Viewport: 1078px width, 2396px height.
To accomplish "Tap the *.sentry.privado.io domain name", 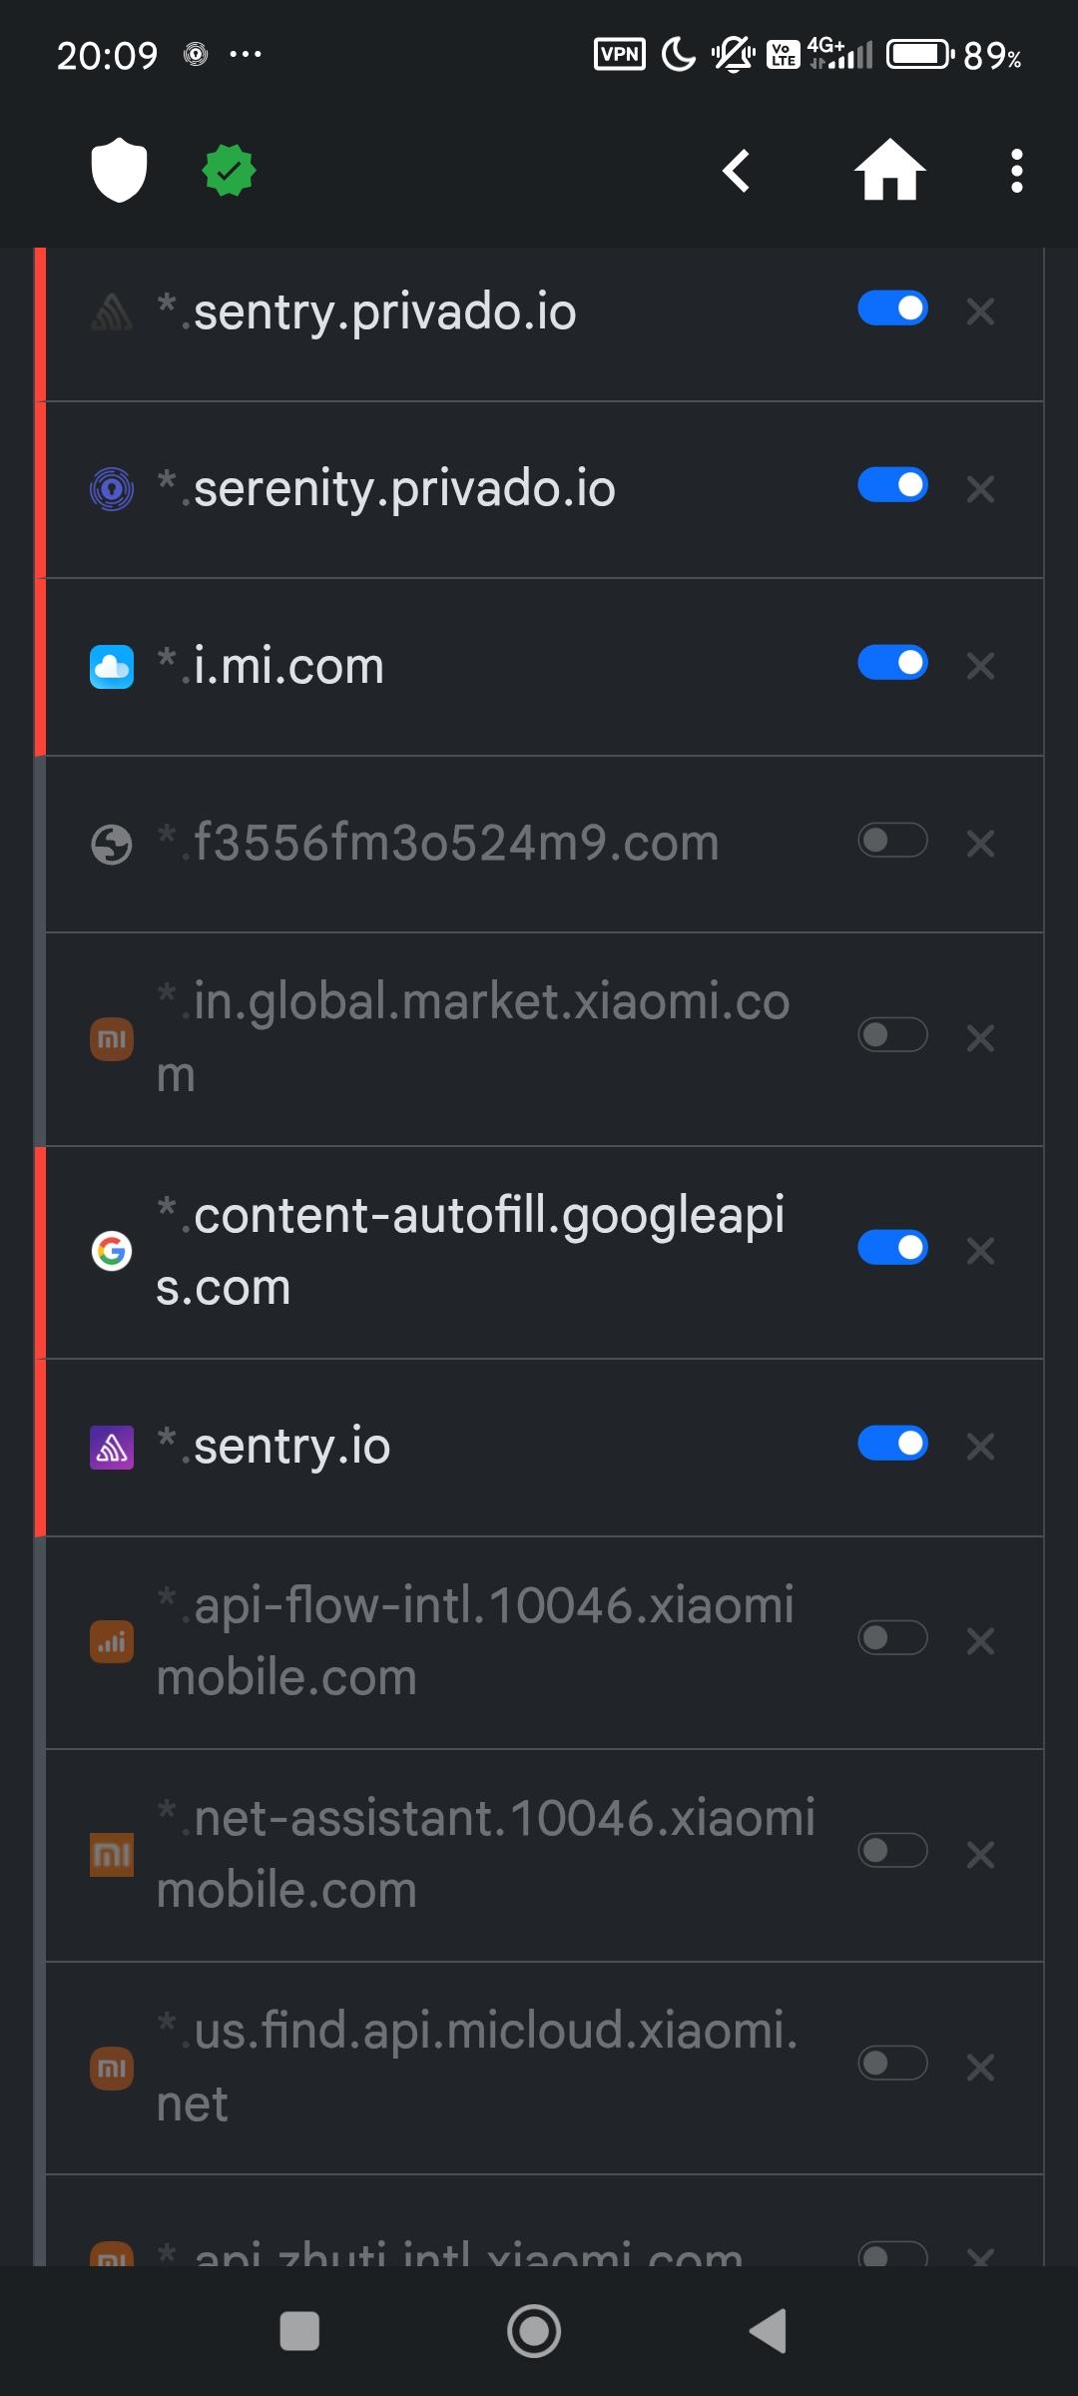I will point(384,312).
